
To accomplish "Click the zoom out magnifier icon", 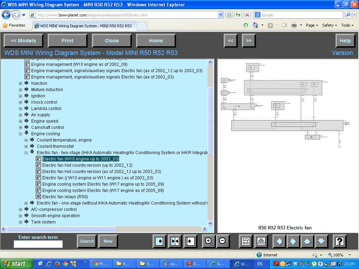I will (223, 241).
